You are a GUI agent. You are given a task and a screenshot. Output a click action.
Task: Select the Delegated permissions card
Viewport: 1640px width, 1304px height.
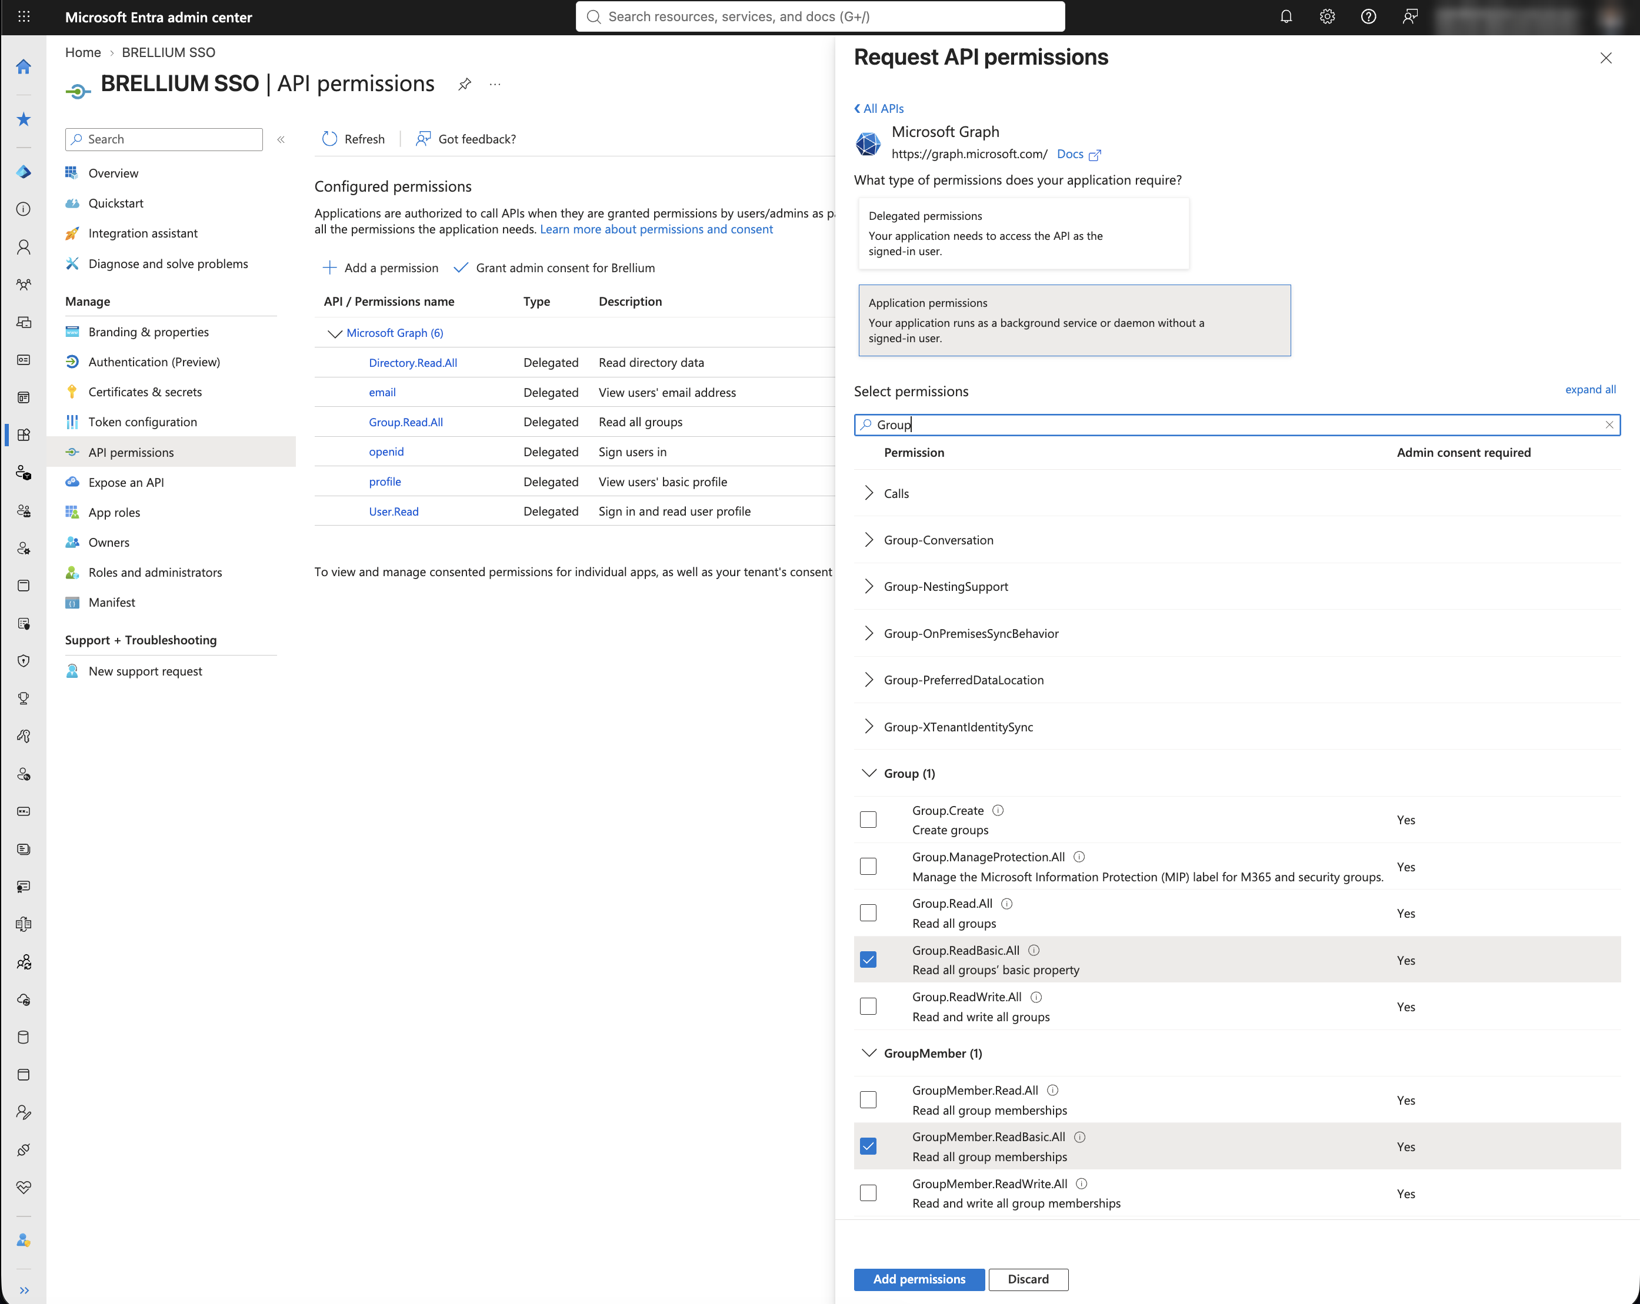pyautogui.click(x=1024, y=233)
